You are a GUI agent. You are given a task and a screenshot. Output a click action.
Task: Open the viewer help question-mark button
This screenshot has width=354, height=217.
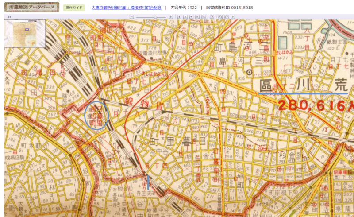(x=233, y=17)
